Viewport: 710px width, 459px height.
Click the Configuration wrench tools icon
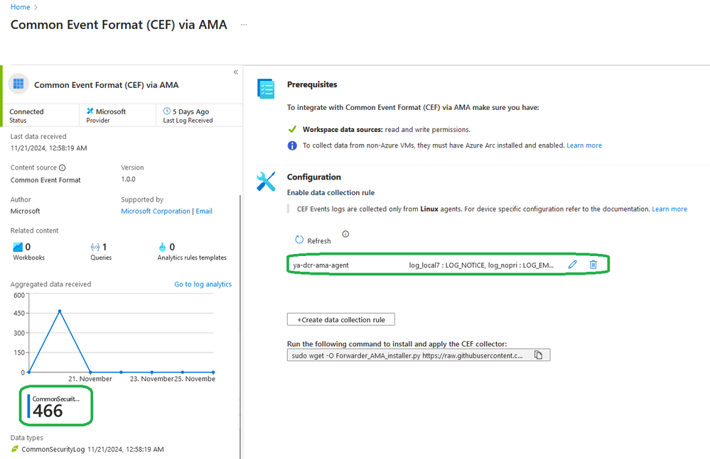(266, 182)
